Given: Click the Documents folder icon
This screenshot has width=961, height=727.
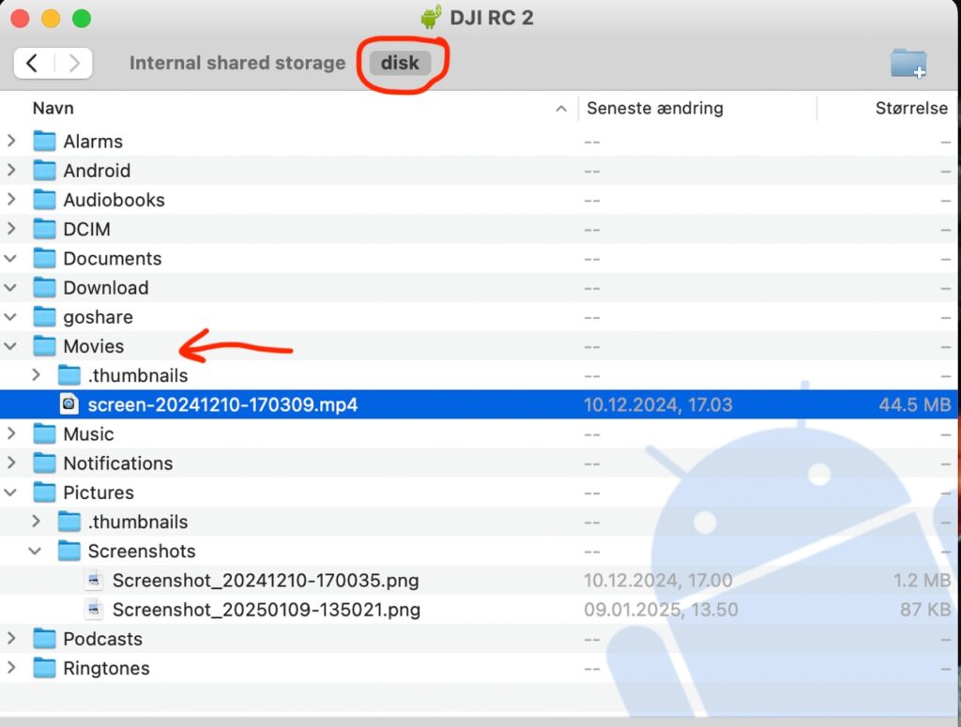Looking at the screenshot, I should click(44, 259).
